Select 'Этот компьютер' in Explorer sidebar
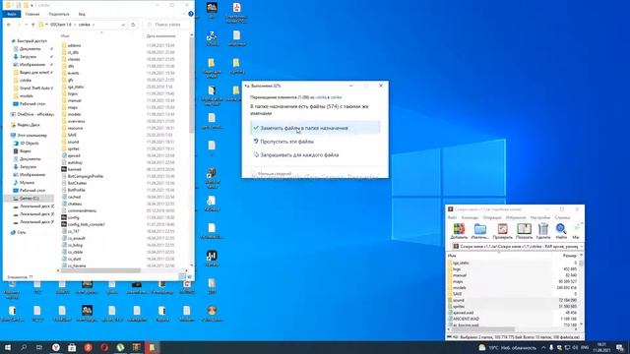This screenshot has width=630, height=354. (31, 136)
